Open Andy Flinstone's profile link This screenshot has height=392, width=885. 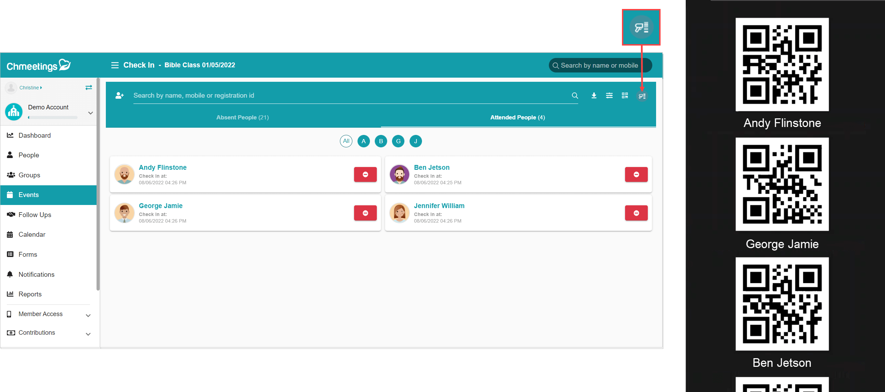[163, 167]
